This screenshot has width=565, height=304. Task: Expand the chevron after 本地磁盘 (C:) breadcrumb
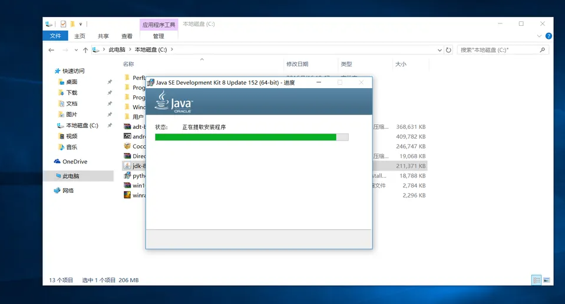172,49
